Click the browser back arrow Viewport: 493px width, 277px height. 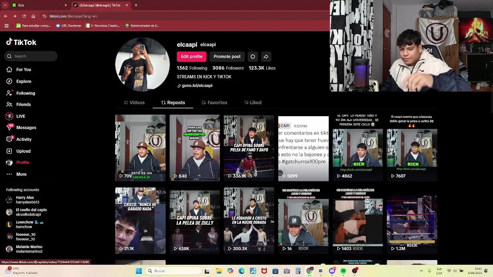click(x=5, y=16)
